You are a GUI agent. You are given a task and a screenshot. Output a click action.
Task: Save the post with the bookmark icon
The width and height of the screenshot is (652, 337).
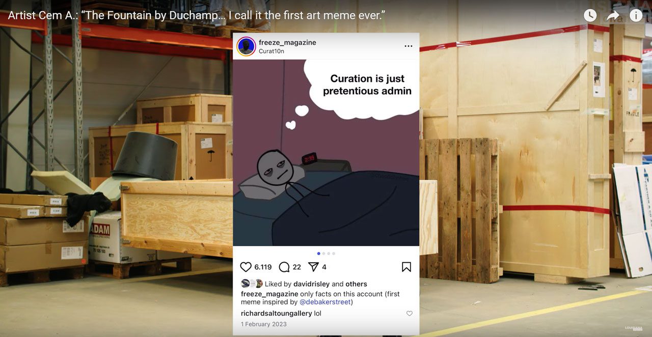click(x=406, y=267)
